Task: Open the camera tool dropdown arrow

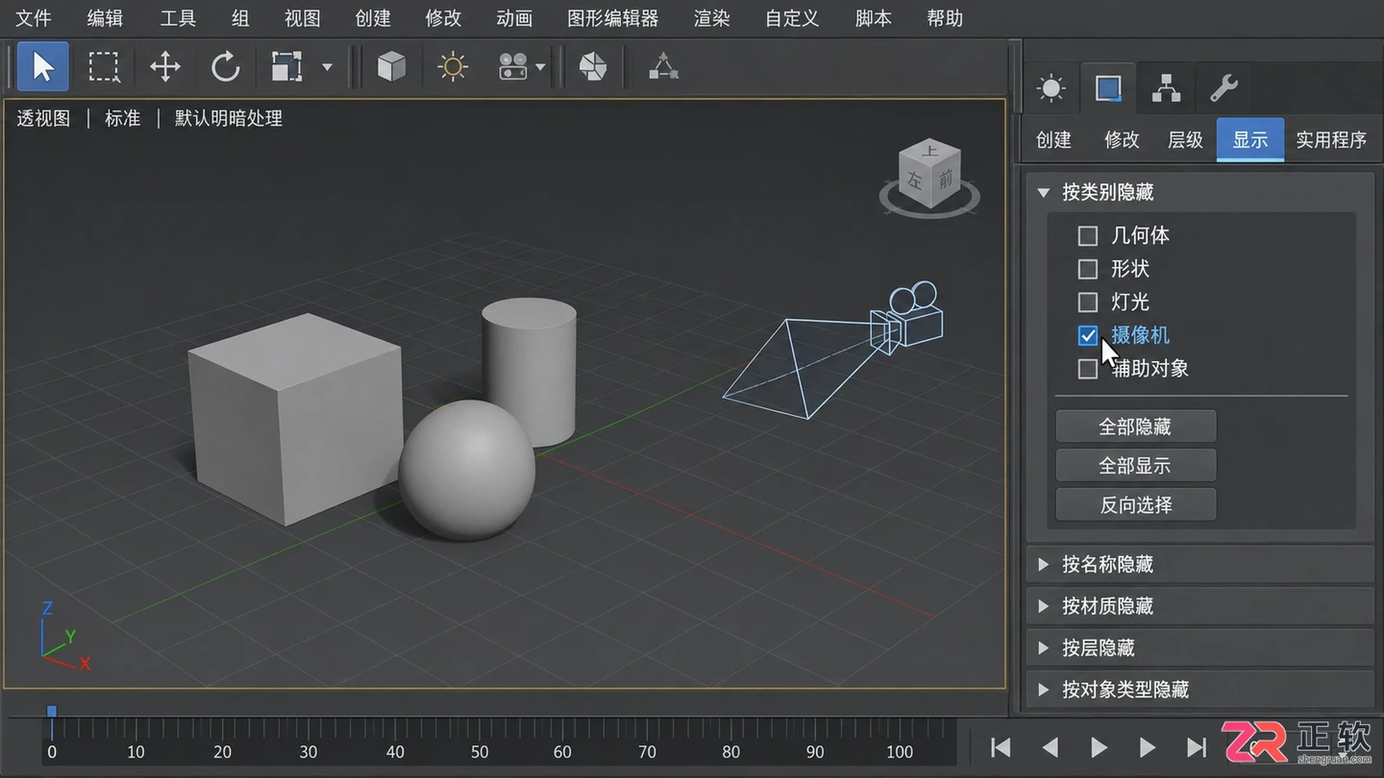Action: coord(540,67)
